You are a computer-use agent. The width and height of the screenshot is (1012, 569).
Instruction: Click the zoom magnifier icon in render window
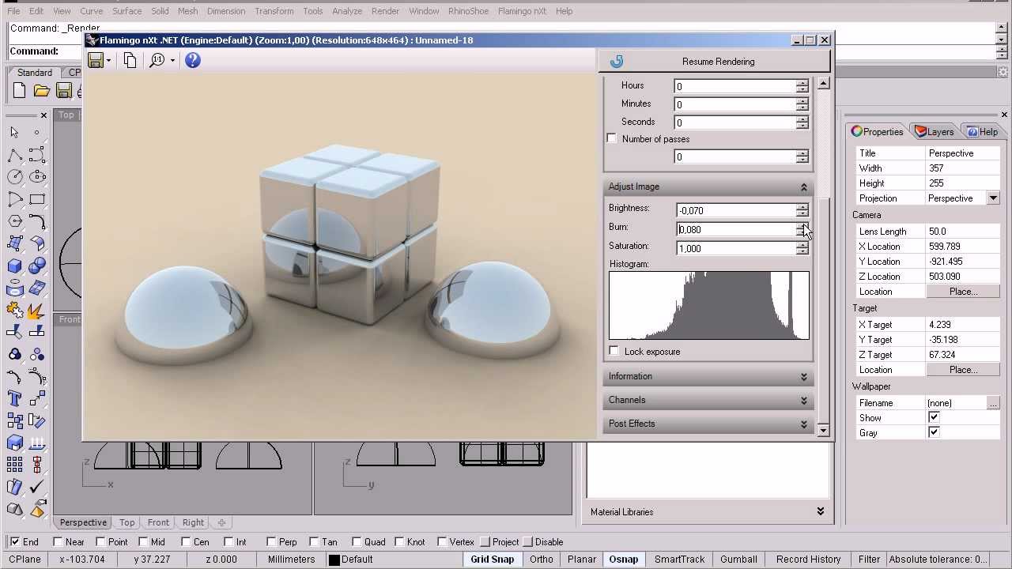point(157,61)
